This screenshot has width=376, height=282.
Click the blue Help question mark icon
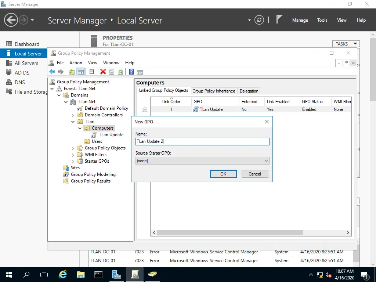[131, 72]
